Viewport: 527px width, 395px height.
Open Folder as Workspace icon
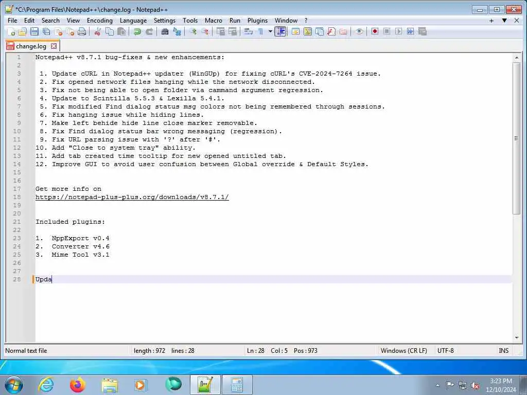tap(343, 31)
